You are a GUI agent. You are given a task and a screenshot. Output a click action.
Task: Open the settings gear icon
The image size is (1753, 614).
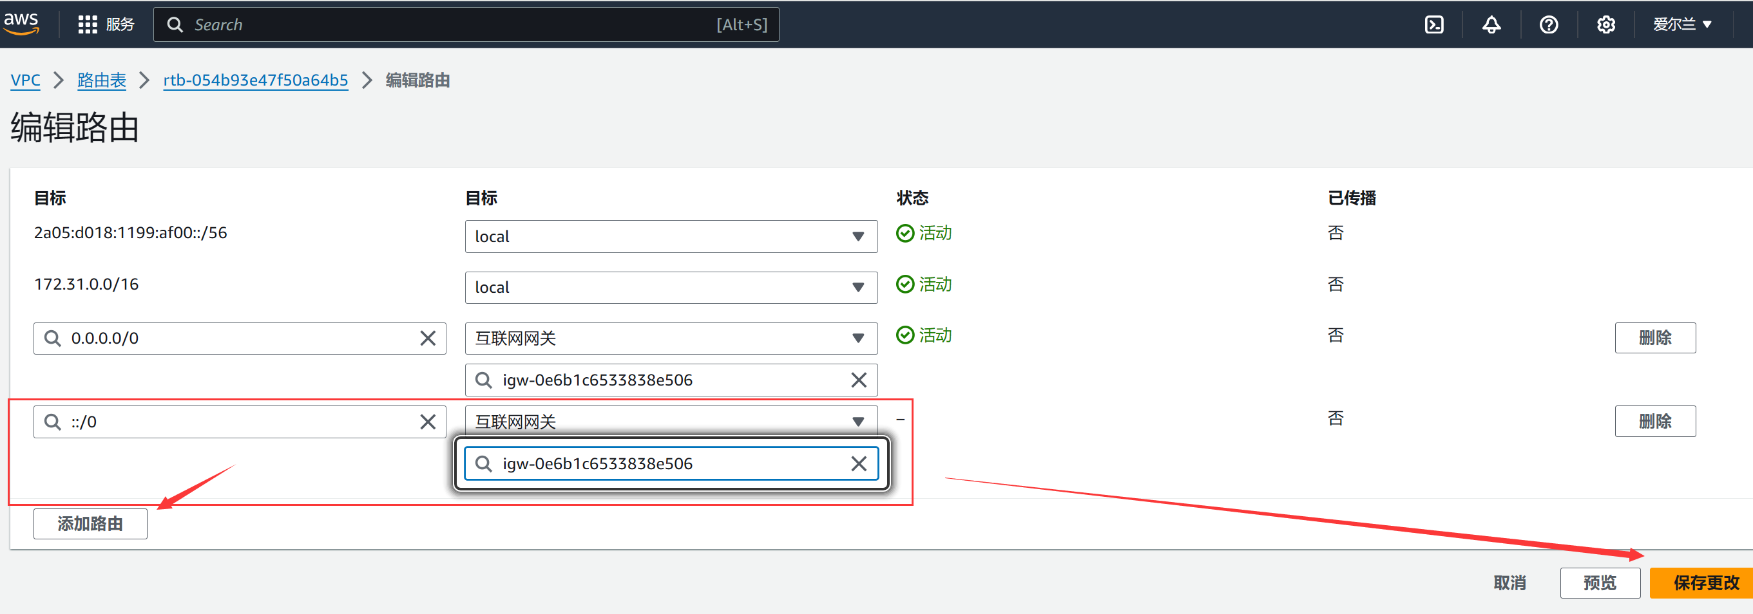(1606, 24)
